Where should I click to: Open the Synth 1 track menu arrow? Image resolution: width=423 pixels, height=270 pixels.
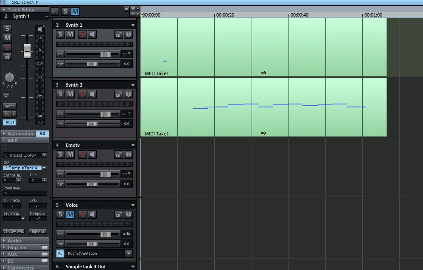click(x=133, y=25)
